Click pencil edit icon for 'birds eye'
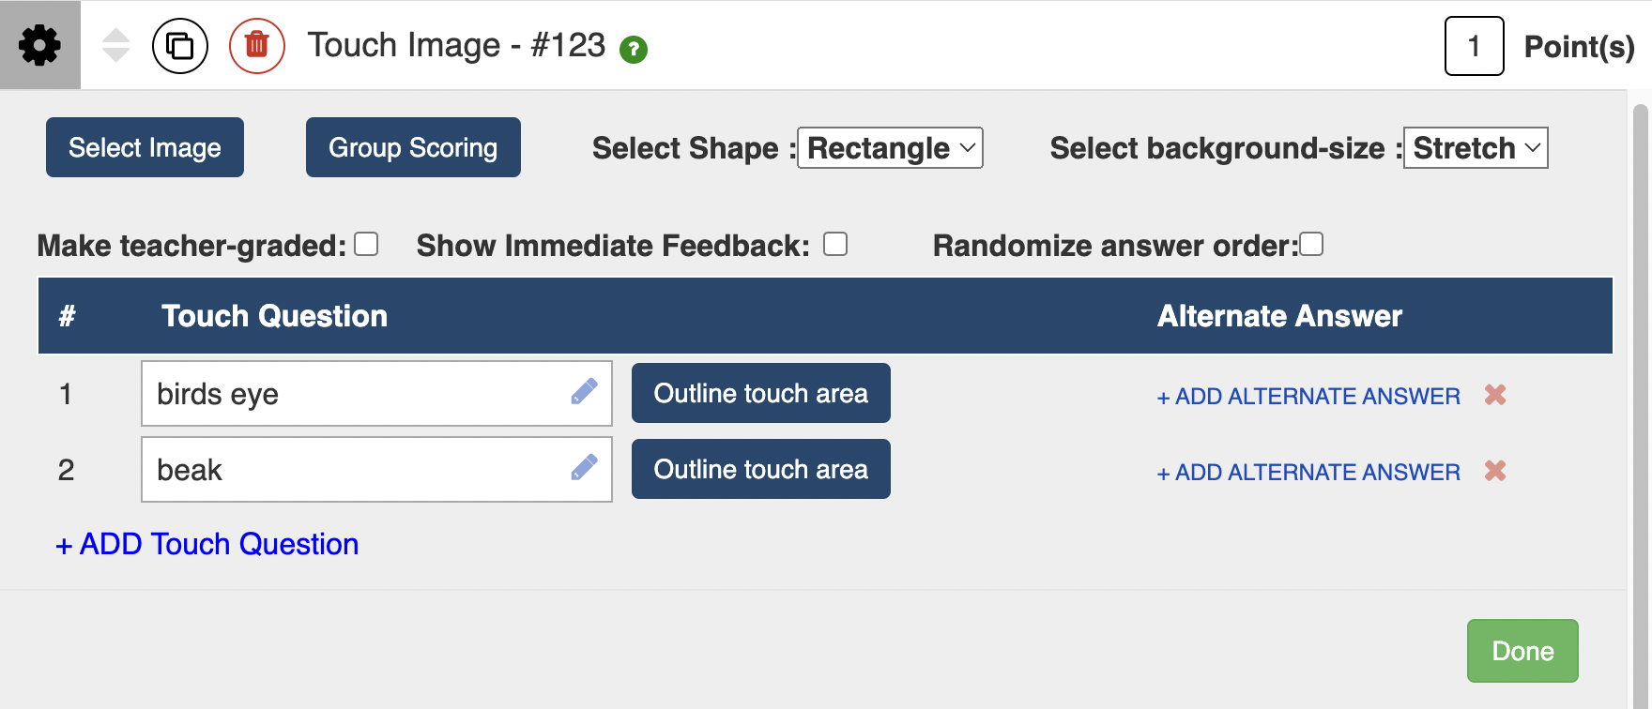Image resolution: width=1652 pixels, height=709 pixels. pos(584,392)
